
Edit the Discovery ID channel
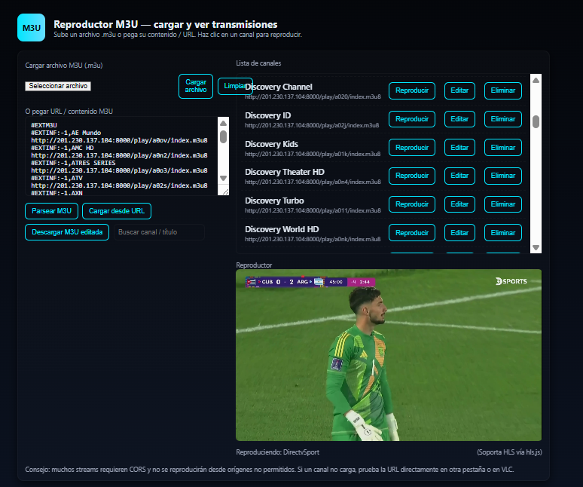pos(459,119)
